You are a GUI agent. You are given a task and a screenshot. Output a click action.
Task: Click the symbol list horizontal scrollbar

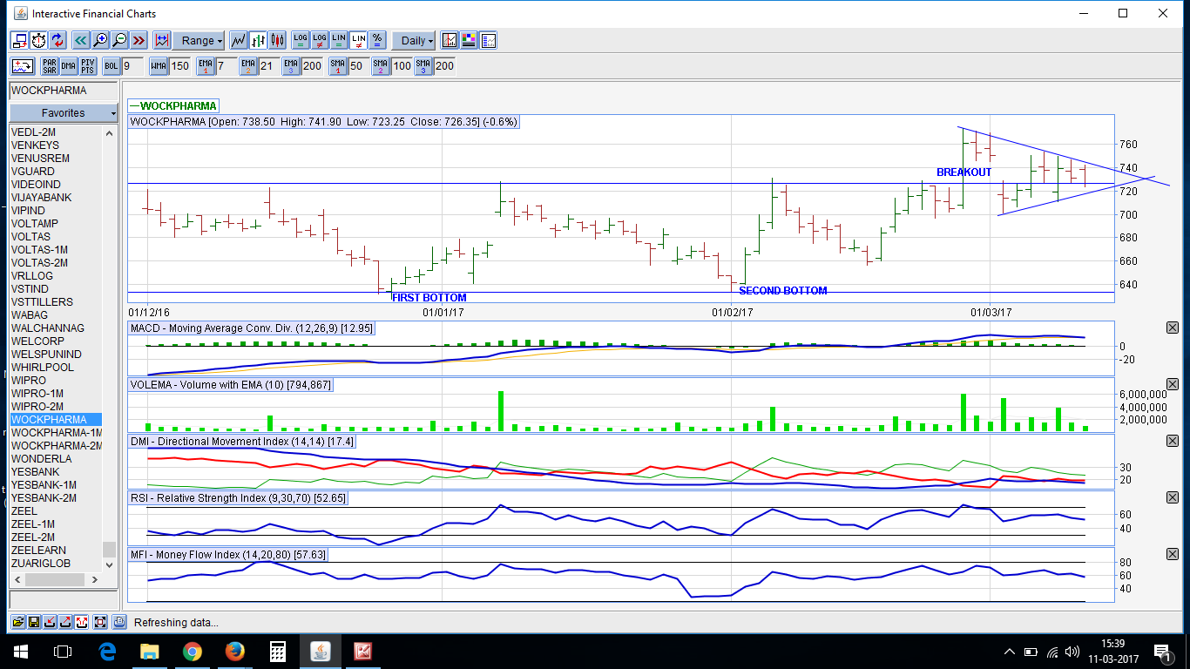tap(56, 578)
